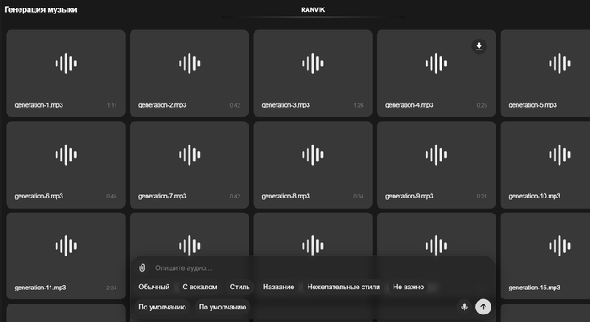Click the waveform icon of generation-8.mp3
This screenshot has height=322, width=590.
(313, 155)
